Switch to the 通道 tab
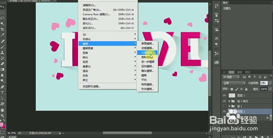This screenshot has width=273, height=138. click(x=239, y=72)
